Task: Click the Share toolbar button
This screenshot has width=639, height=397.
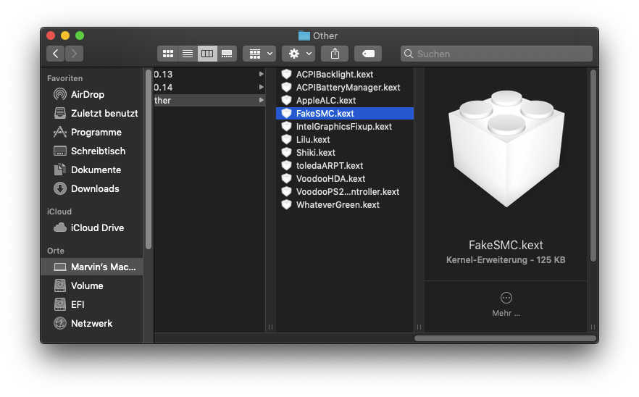Action: tap(335, 54)
